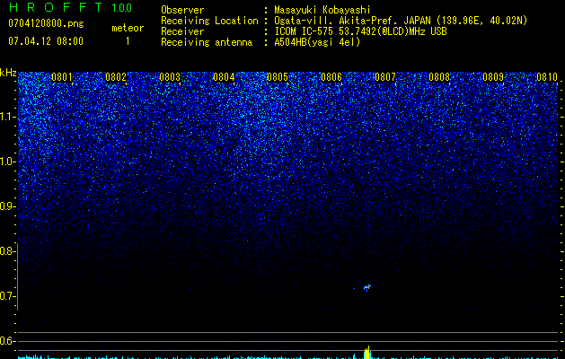Screen dimensions: 565x359
Task: Click the 0.7 kHz axis label
Action: pos(6,296)
